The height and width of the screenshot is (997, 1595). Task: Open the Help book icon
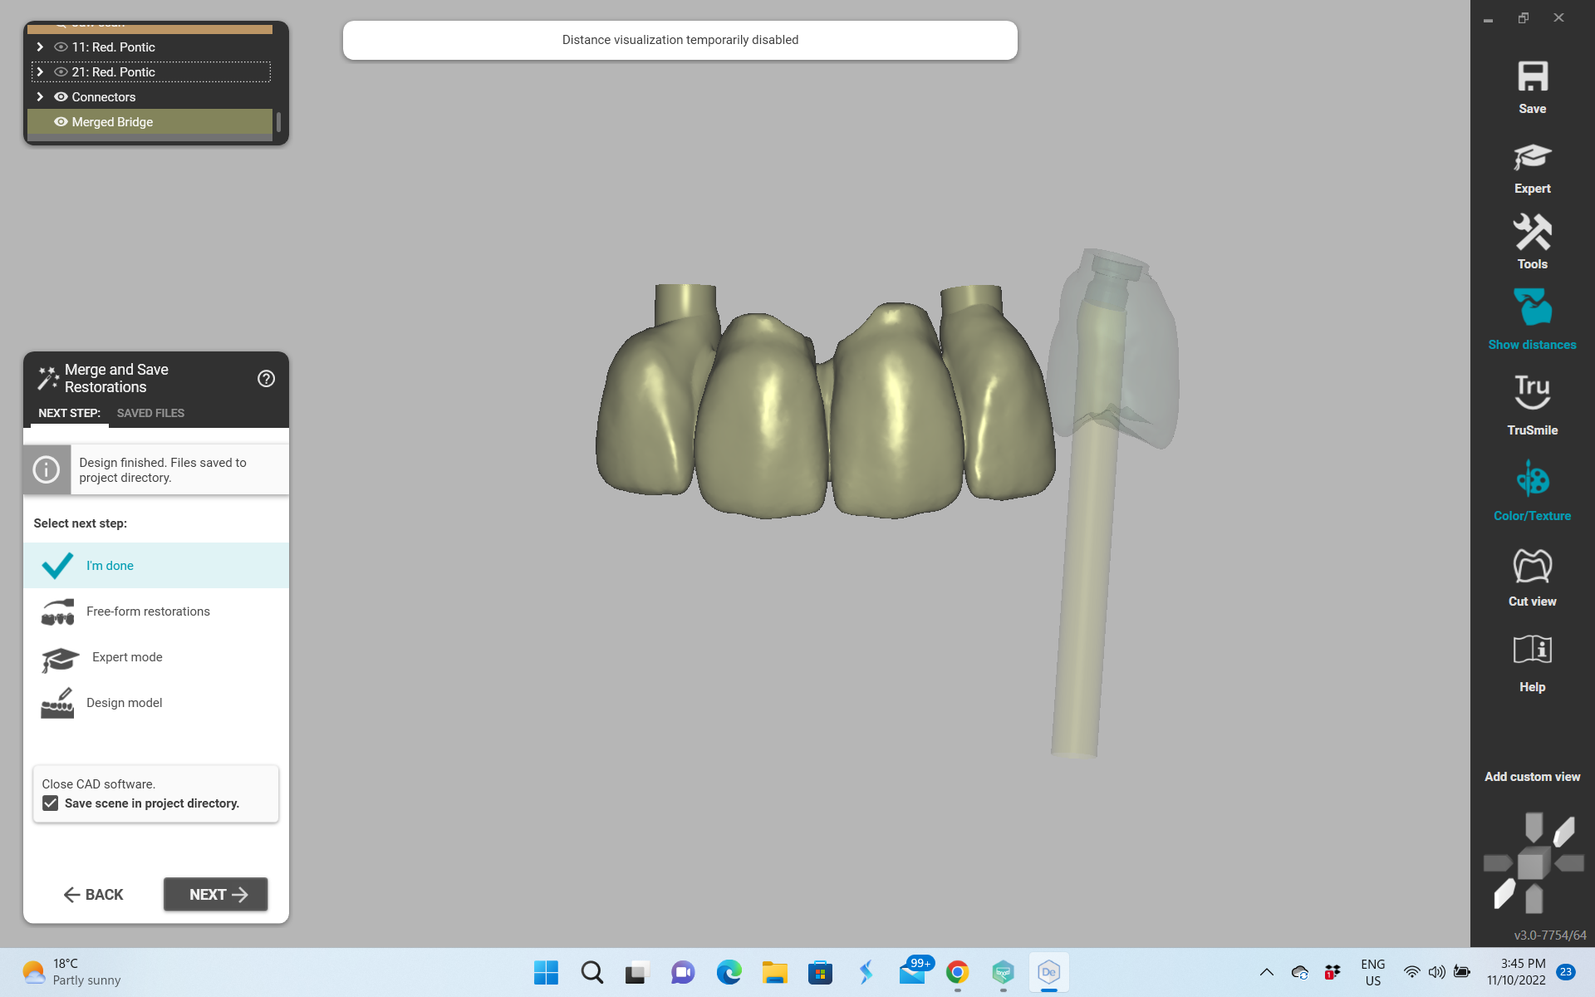[1532, 650]
